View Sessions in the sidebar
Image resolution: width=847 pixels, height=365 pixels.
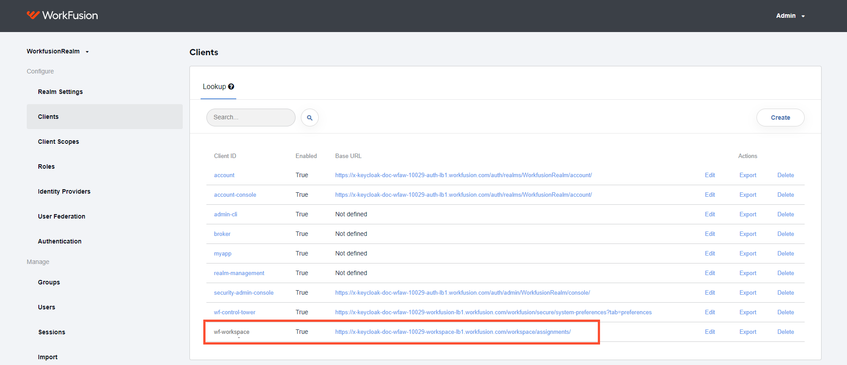click(52, 332)
